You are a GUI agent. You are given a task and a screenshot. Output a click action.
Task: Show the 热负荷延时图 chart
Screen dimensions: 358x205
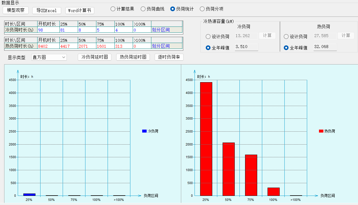point(133,57)
